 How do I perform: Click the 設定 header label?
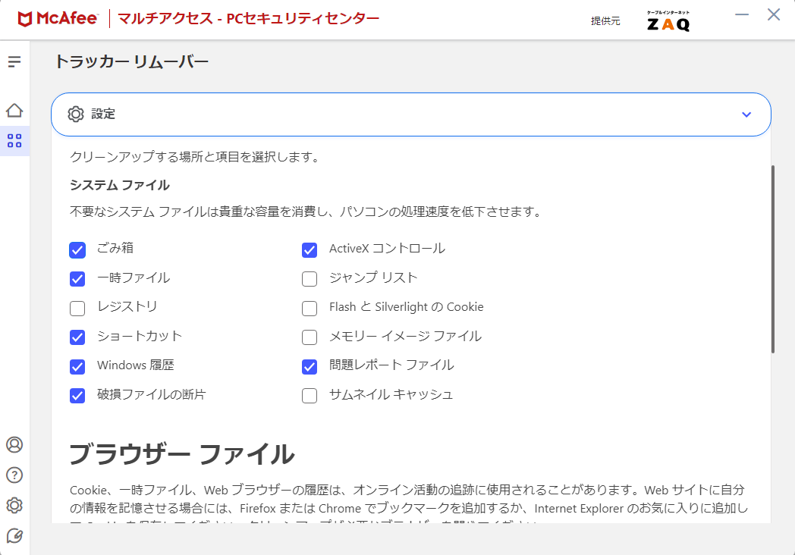click(x=103, y=114)
